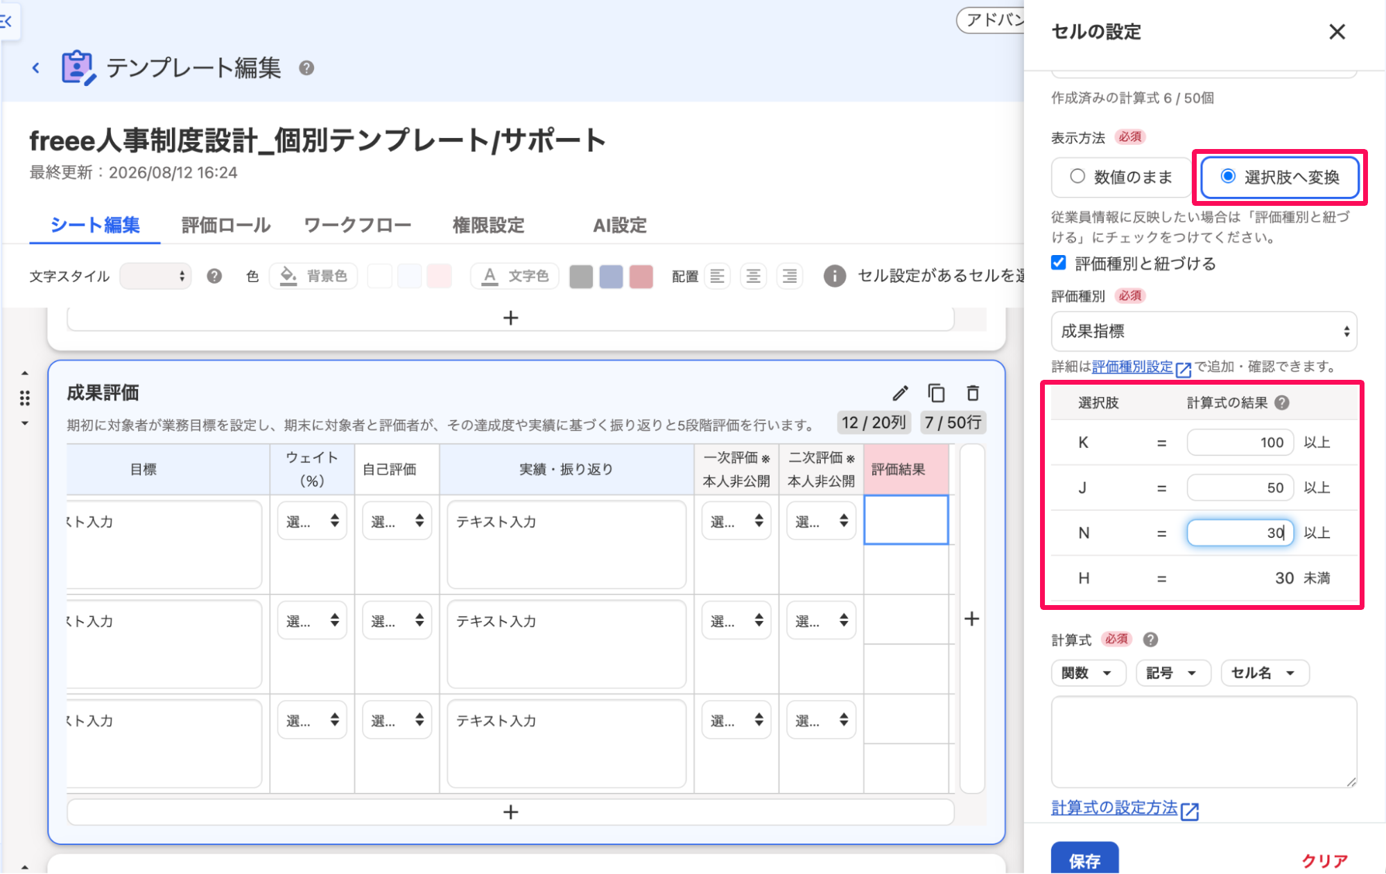1386x874 pixels.
Task: Open the 文字スタイル dropdown
Action: pos(155,276)
